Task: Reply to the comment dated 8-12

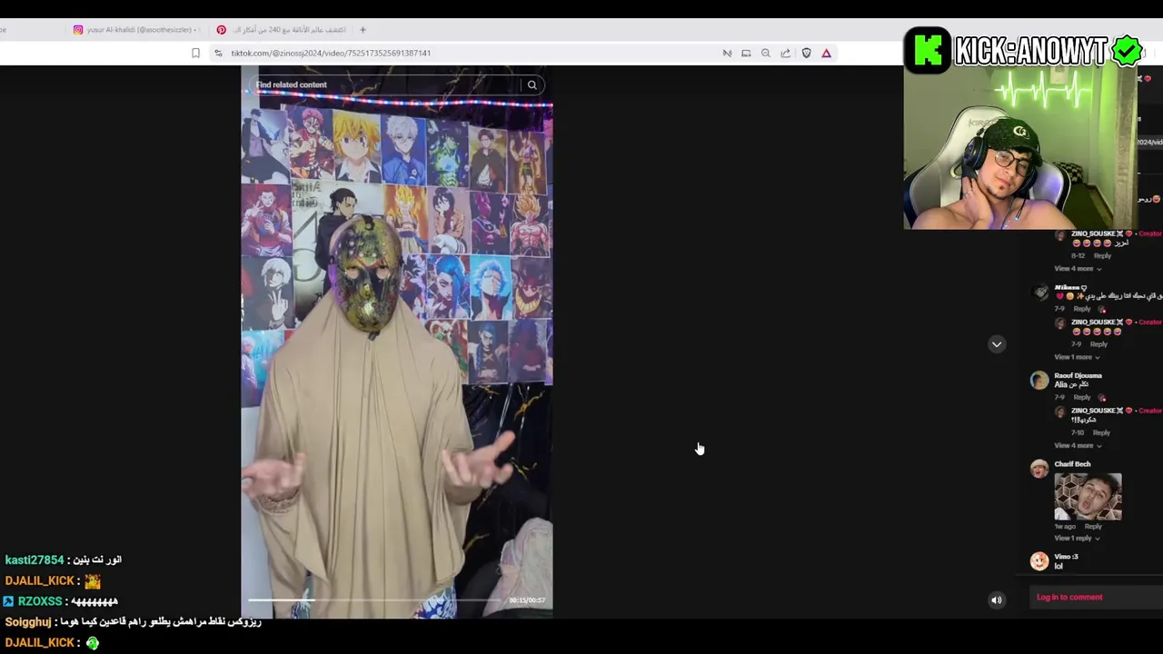Action: [1102, 256]
